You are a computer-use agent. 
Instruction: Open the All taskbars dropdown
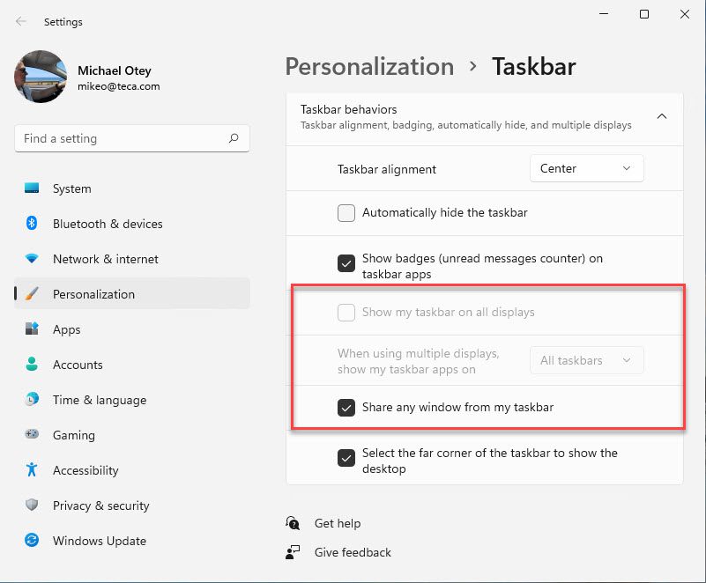point(587,360)
